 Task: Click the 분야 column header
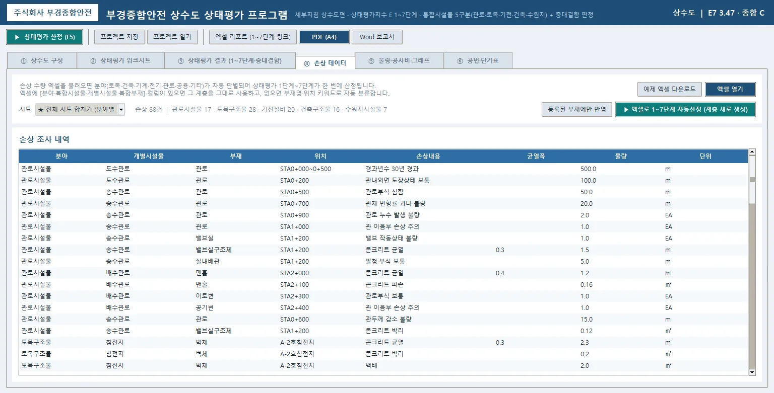(61, 156)
